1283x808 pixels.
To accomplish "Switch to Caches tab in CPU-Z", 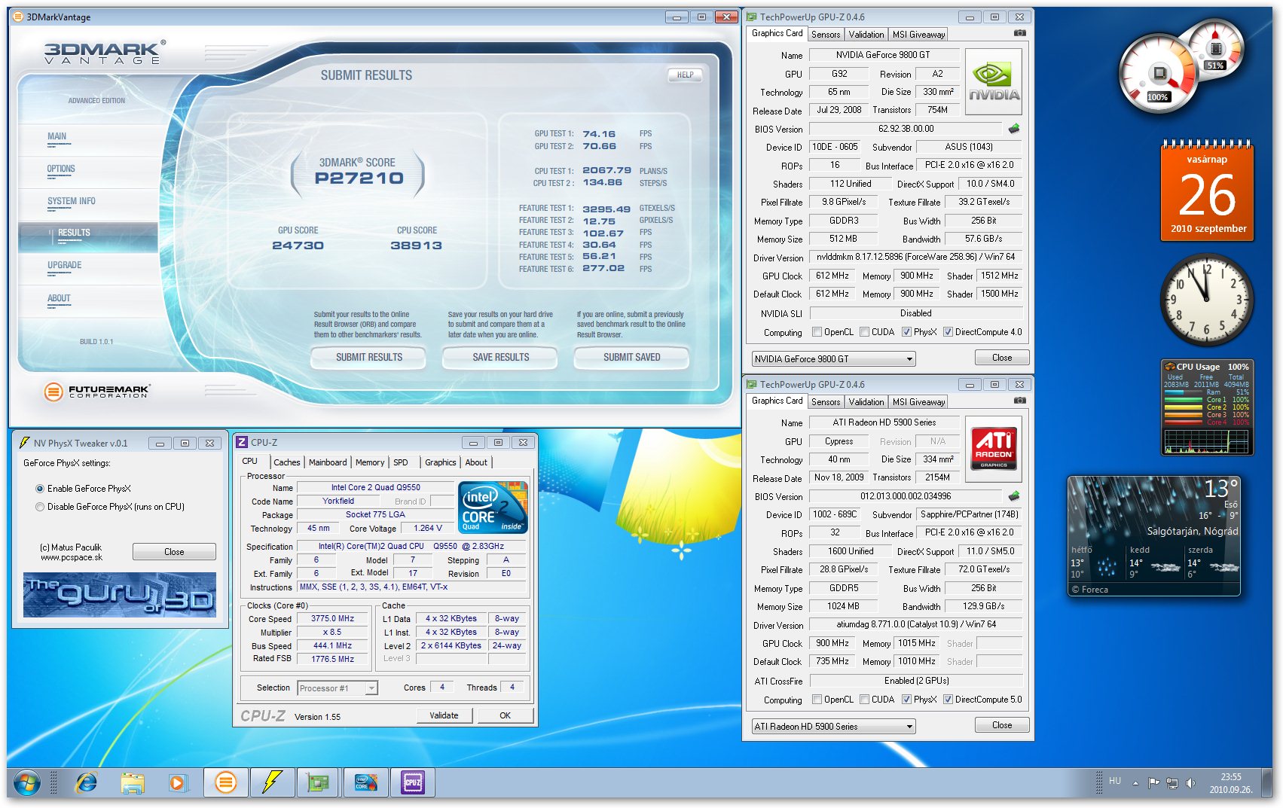I will 287,462.
